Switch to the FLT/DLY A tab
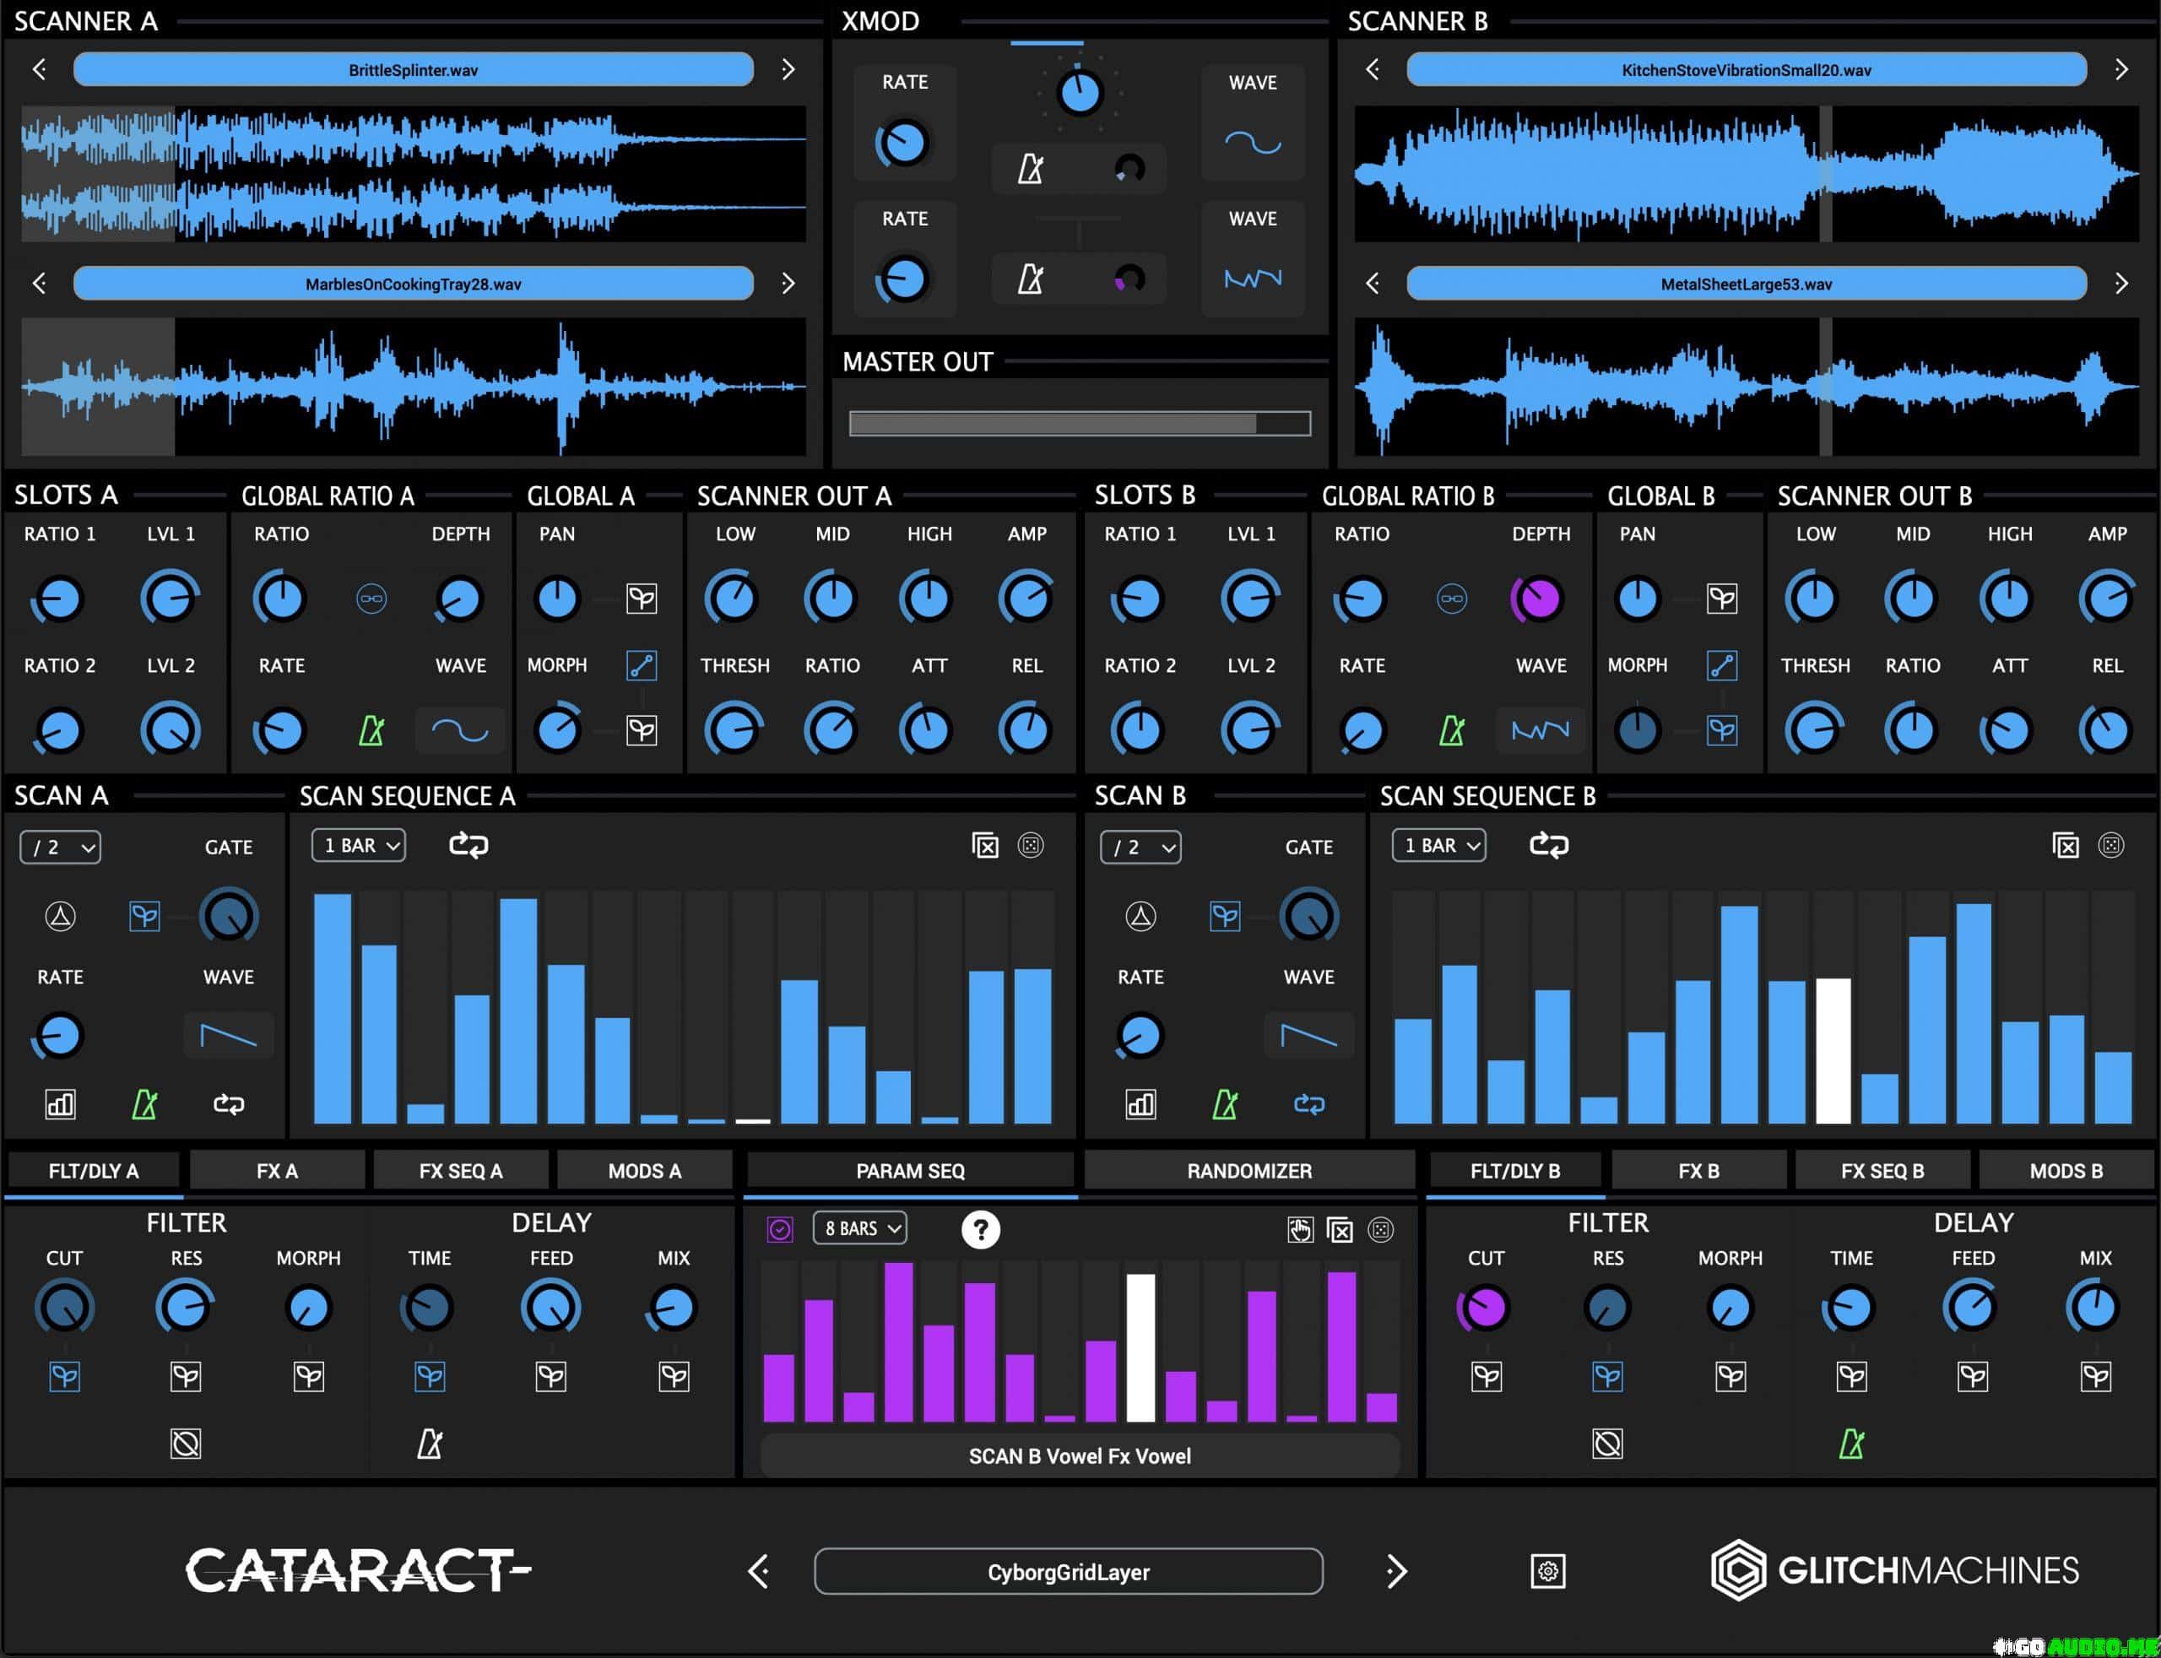 pyautogui.click(x=94, y=1172)
